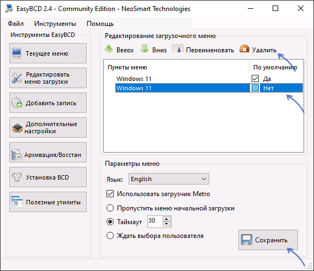Viewport: 314px width, 271px height.
Task: Open the Файл menu
Action: coord(15,24)
